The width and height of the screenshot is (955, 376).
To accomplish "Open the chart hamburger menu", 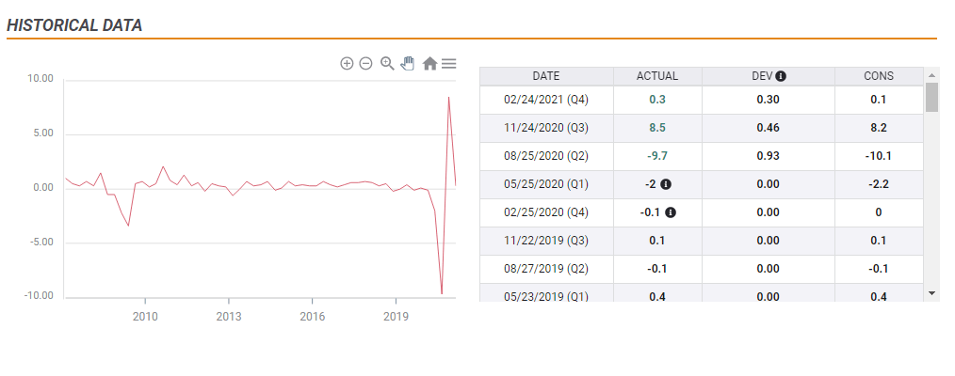I will tap(449, 63).
